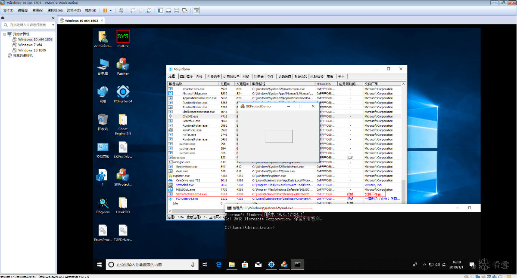Click the 此电脑 desktop icon
This screenshot has width=517, height=278.
pos(103,67)
